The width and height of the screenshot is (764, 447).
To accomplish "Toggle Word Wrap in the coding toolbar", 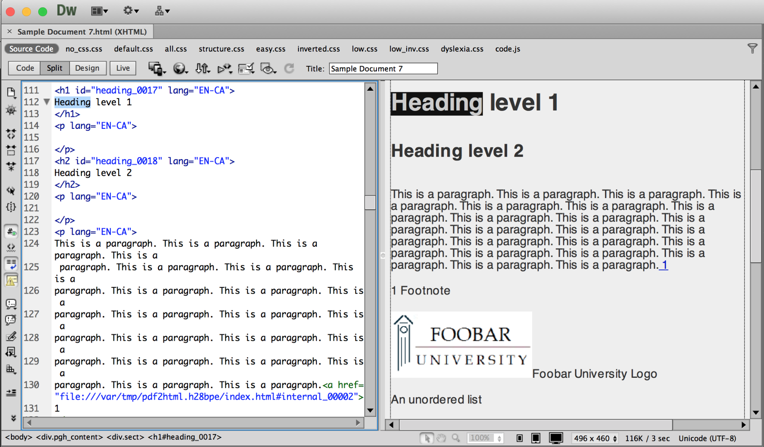I will click(x=11, y=264).
